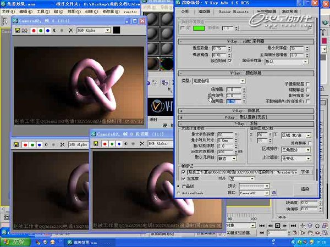330x247 pixels.
Task: Click the 伽玛值 input field
Action: click(x=234, y=102)
